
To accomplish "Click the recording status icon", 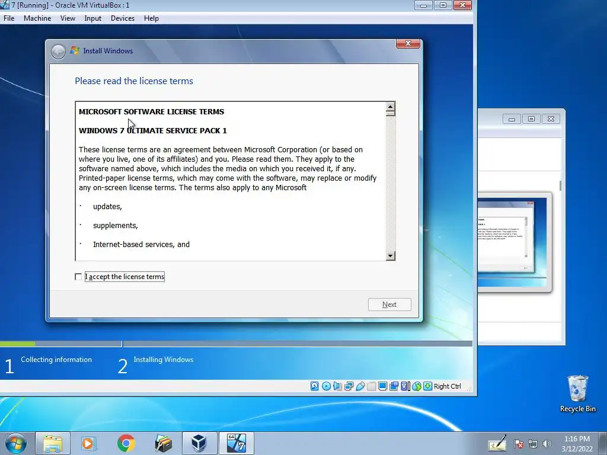I will 394,386.
